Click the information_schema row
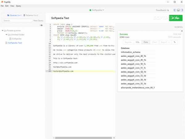This screenshot has width=185, height=139. coord(138,52)
